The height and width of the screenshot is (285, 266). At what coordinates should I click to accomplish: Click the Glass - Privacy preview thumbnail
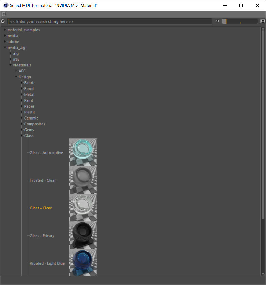coord(83,235)
